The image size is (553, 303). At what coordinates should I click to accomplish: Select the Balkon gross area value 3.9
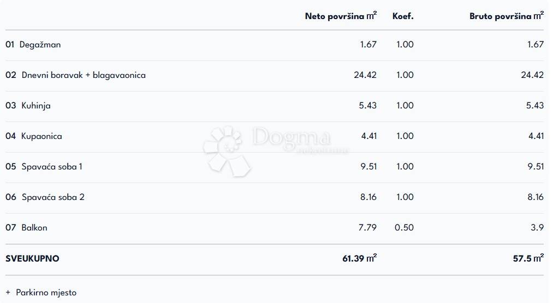tap(537, 228)
